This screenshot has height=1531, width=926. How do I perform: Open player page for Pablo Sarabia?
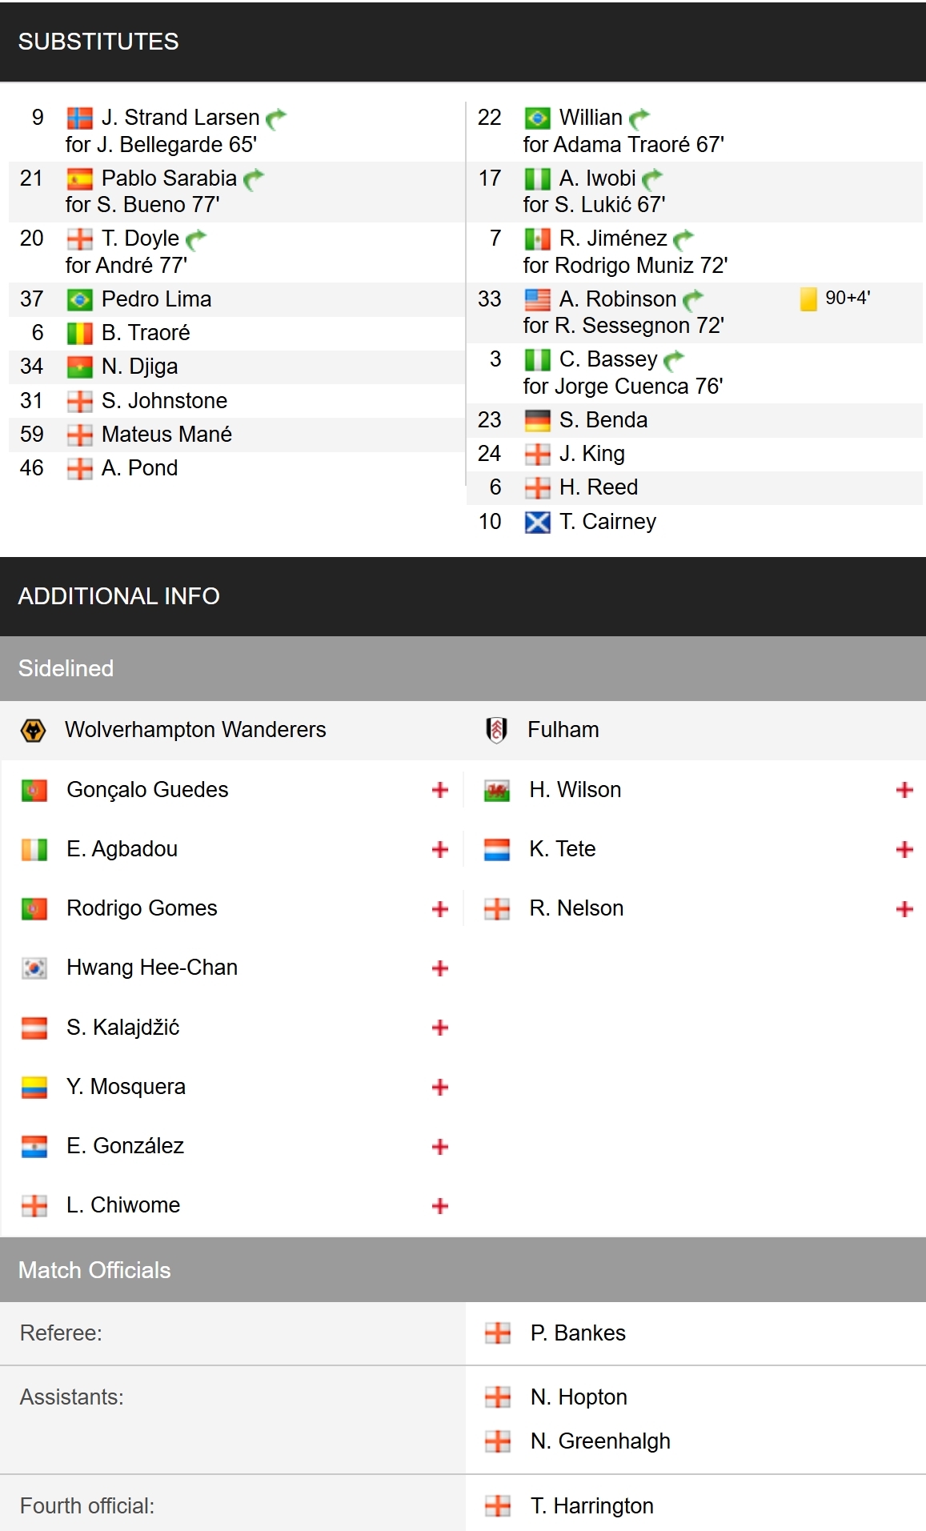[x=169, y=178]
